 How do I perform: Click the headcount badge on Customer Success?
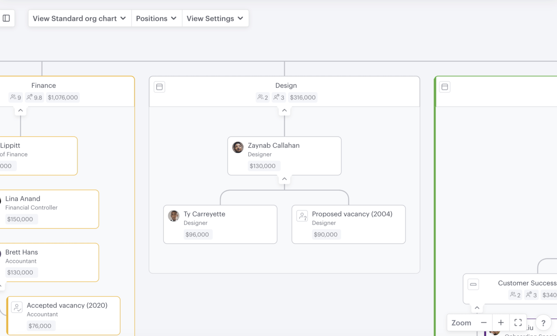[x=515, y=295]
